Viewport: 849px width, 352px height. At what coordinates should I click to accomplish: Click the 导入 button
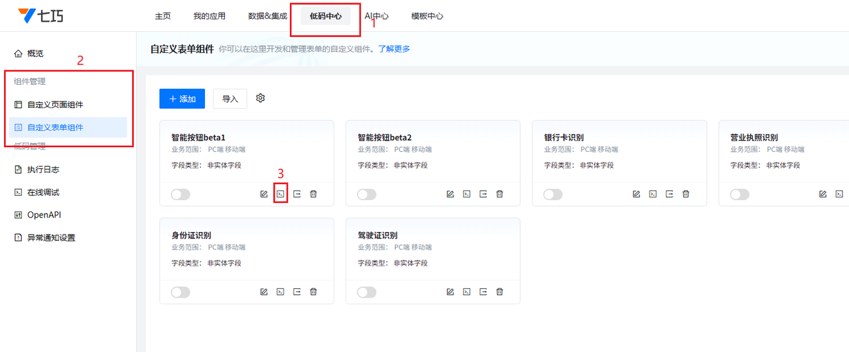pos(230,99)
